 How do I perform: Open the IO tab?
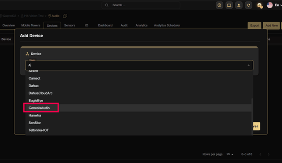pos(86,25)
